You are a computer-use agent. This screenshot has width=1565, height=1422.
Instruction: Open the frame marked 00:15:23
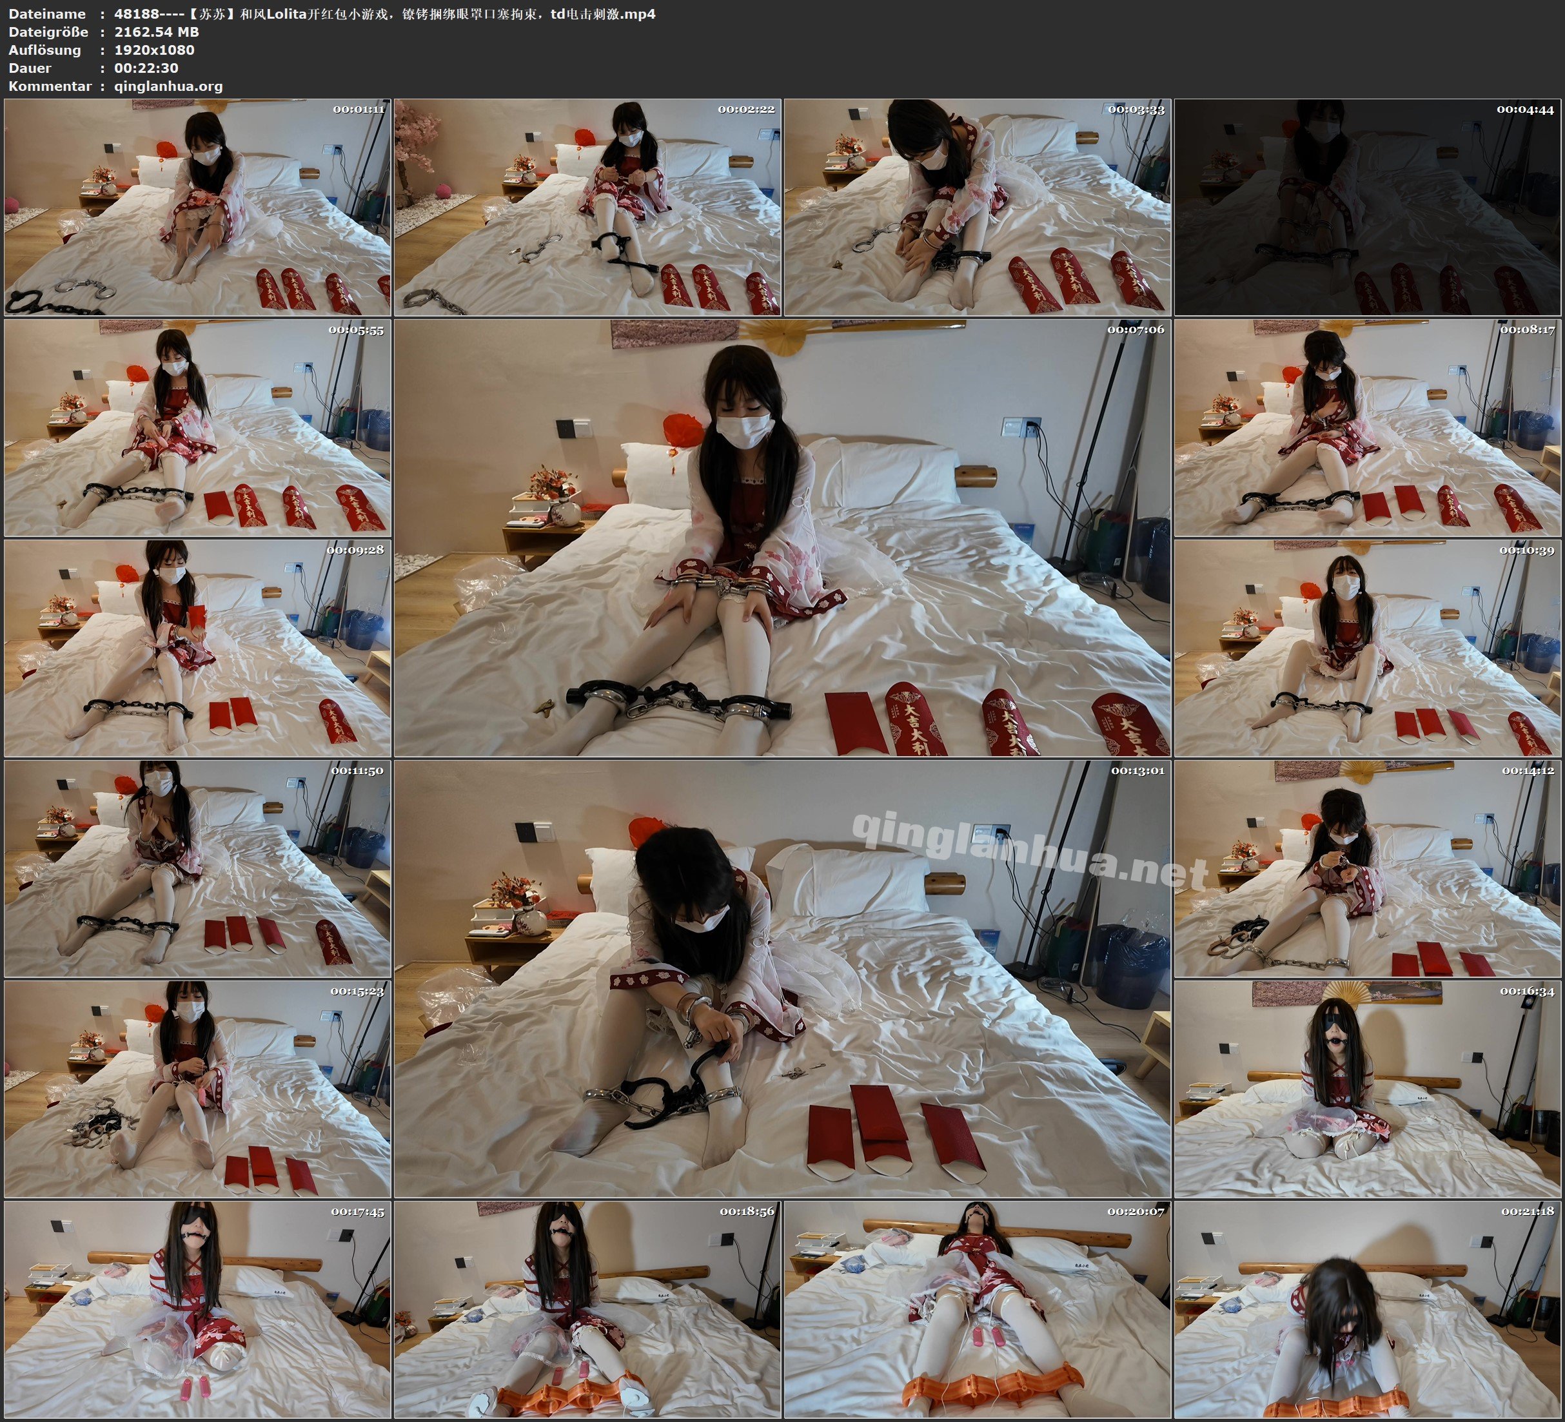(197, 1089)
